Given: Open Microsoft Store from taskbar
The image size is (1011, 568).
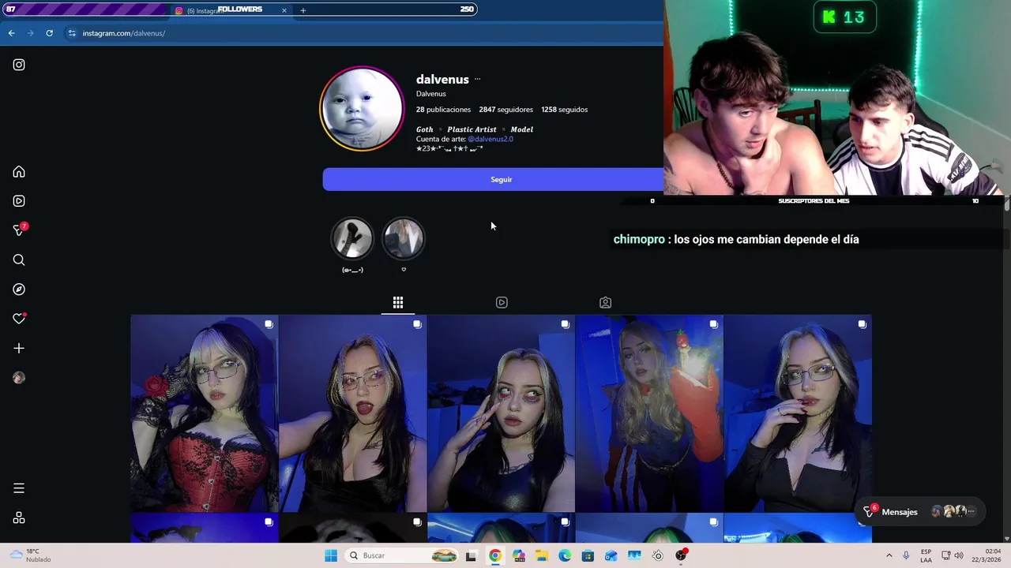Looking at the screenshot, I should pos(588,555).
